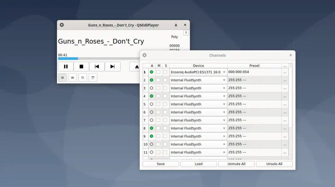This screenshot has height=187, width=335.
Task: Mute channel 5 checkbox
Action: [x=158, y=104]
